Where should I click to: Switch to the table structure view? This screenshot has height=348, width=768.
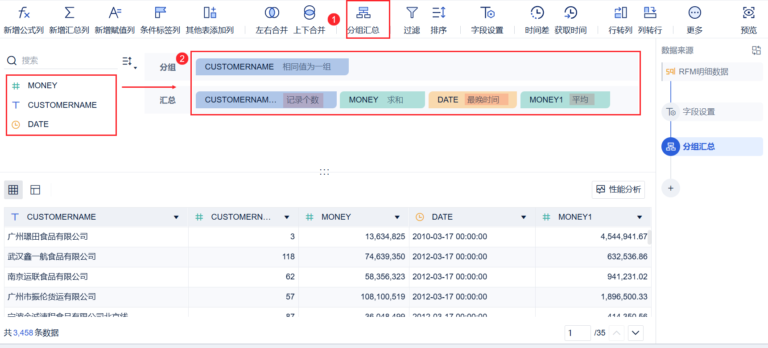pos(35,190)
